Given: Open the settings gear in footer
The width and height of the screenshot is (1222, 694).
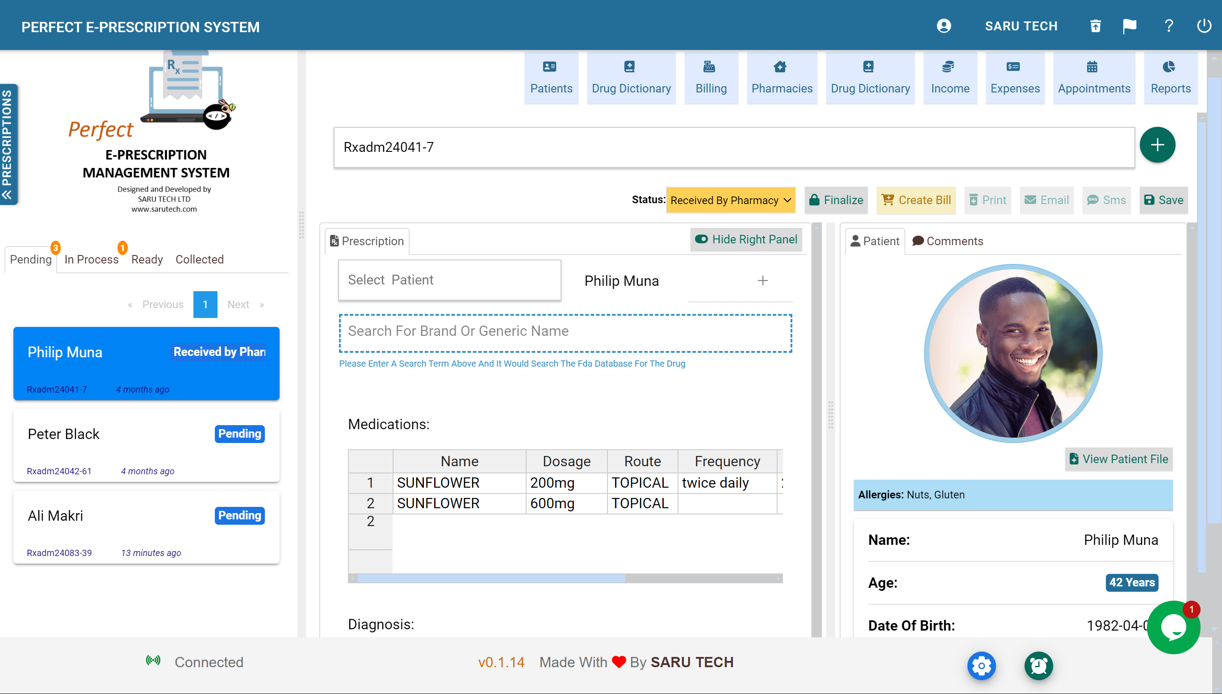Looking at the screenshot, I should coord(981,665).
